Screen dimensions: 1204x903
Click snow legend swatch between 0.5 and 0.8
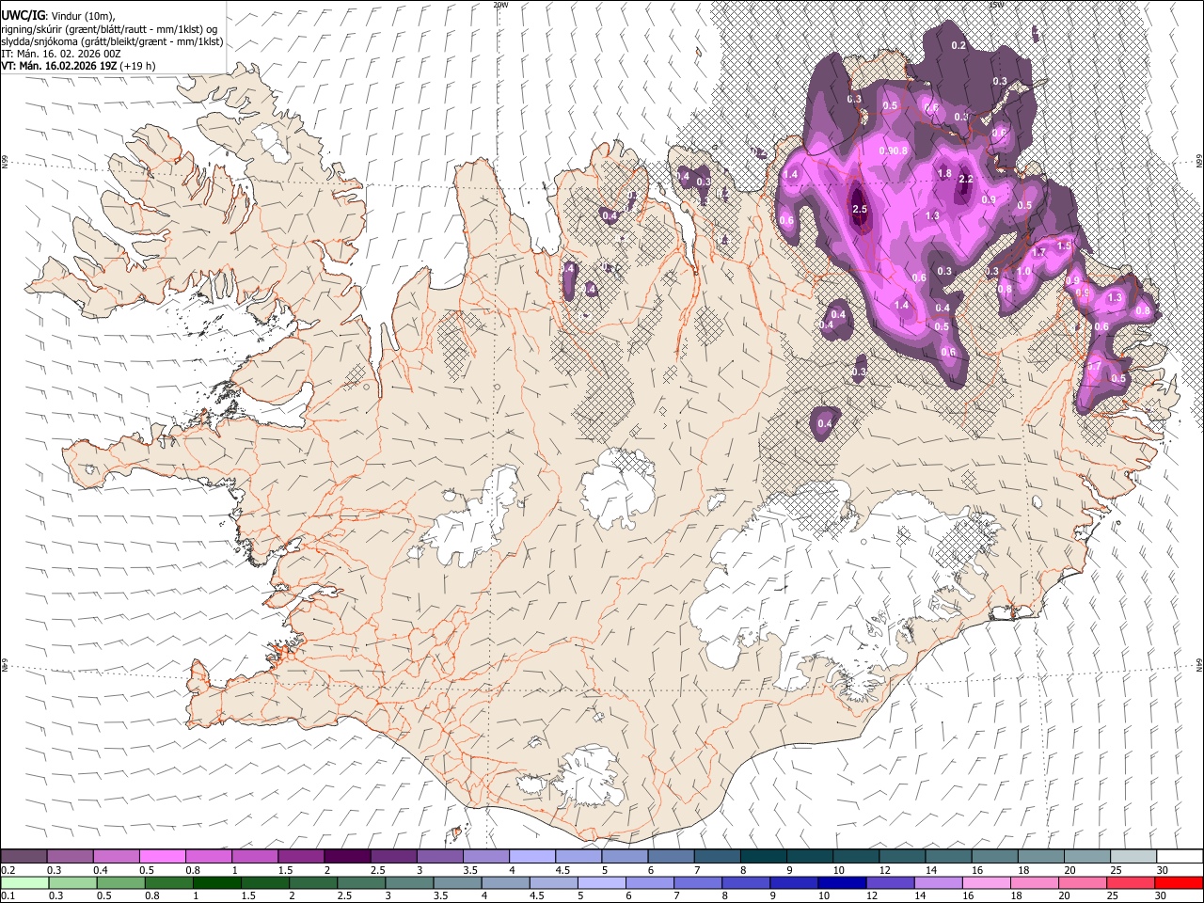(x=163, y=856)
